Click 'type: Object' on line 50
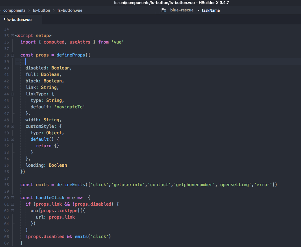The height and width of the screenshot is (247, 301). point(47,133)
